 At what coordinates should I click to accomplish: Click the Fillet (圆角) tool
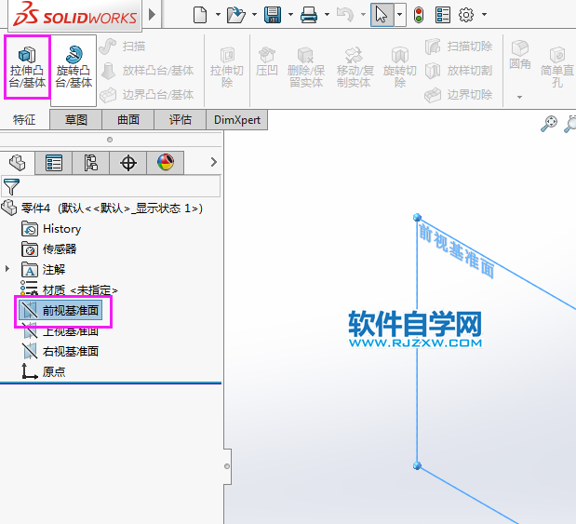pyautogui.click(x=520, y=55)
